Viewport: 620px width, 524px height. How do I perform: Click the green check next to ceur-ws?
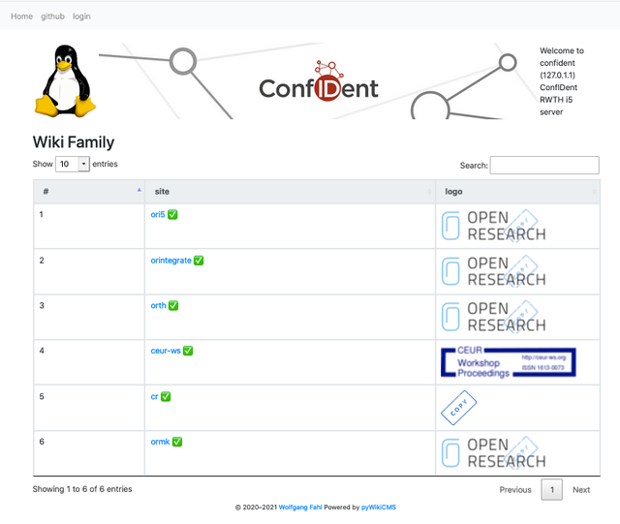[x=188, y=351]
